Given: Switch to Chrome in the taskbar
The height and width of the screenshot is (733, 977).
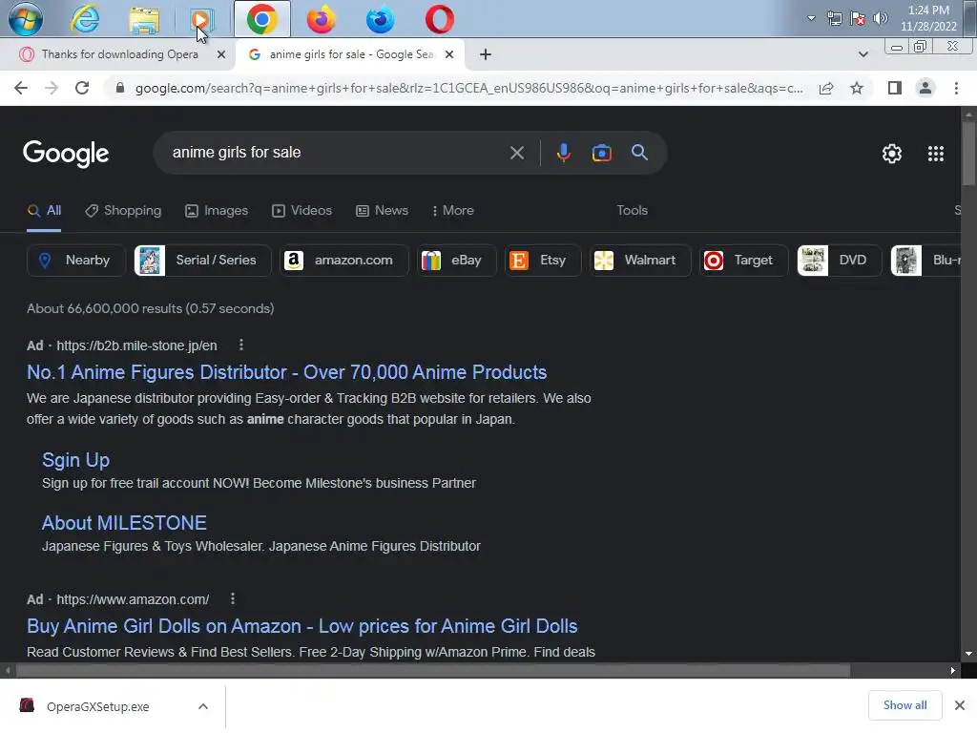Looking at the screenshot, I should [x=261, y=19].
